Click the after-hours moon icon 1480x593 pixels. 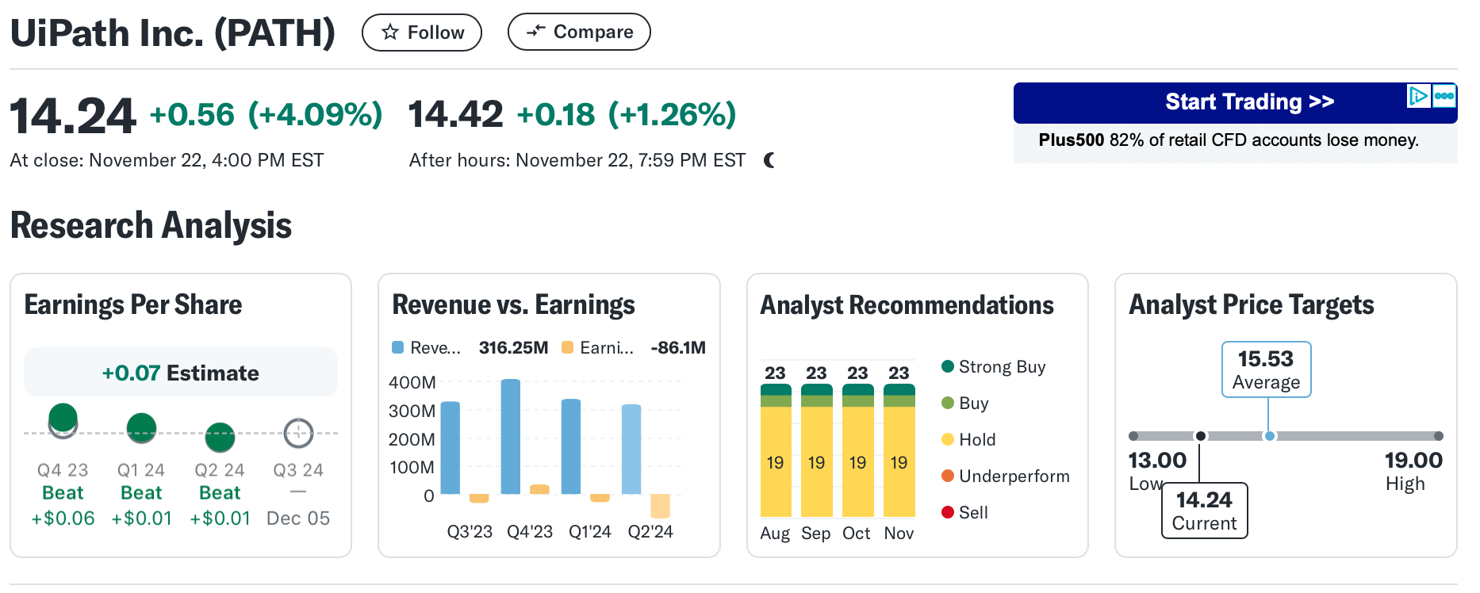769,160
